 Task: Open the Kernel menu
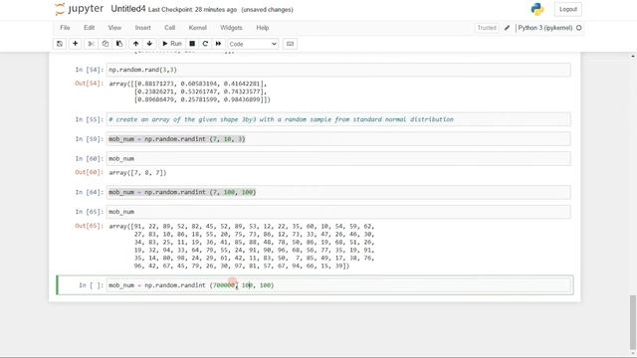pos(197,28)
